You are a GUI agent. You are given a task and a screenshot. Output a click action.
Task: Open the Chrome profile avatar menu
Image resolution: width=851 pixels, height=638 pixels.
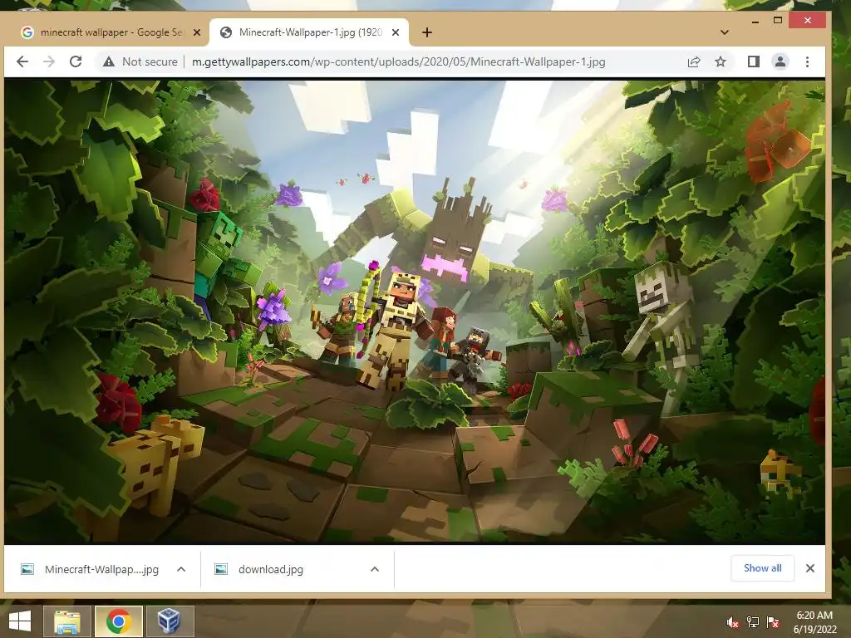(780, 61)
